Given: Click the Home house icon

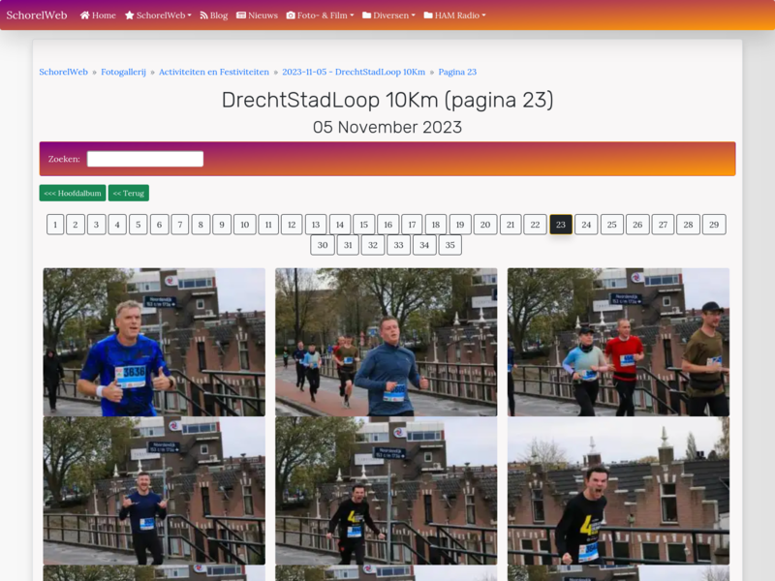Looking at the screenshot, I should tap(84, 15).
